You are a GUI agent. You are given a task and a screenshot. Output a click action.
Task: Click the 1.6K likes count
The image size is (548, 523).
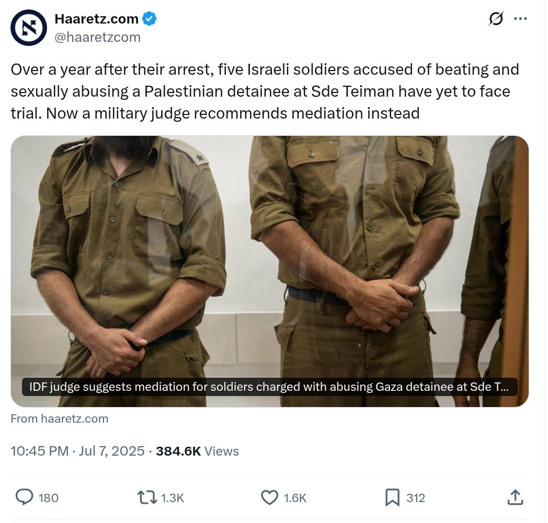tap(295, 498)
